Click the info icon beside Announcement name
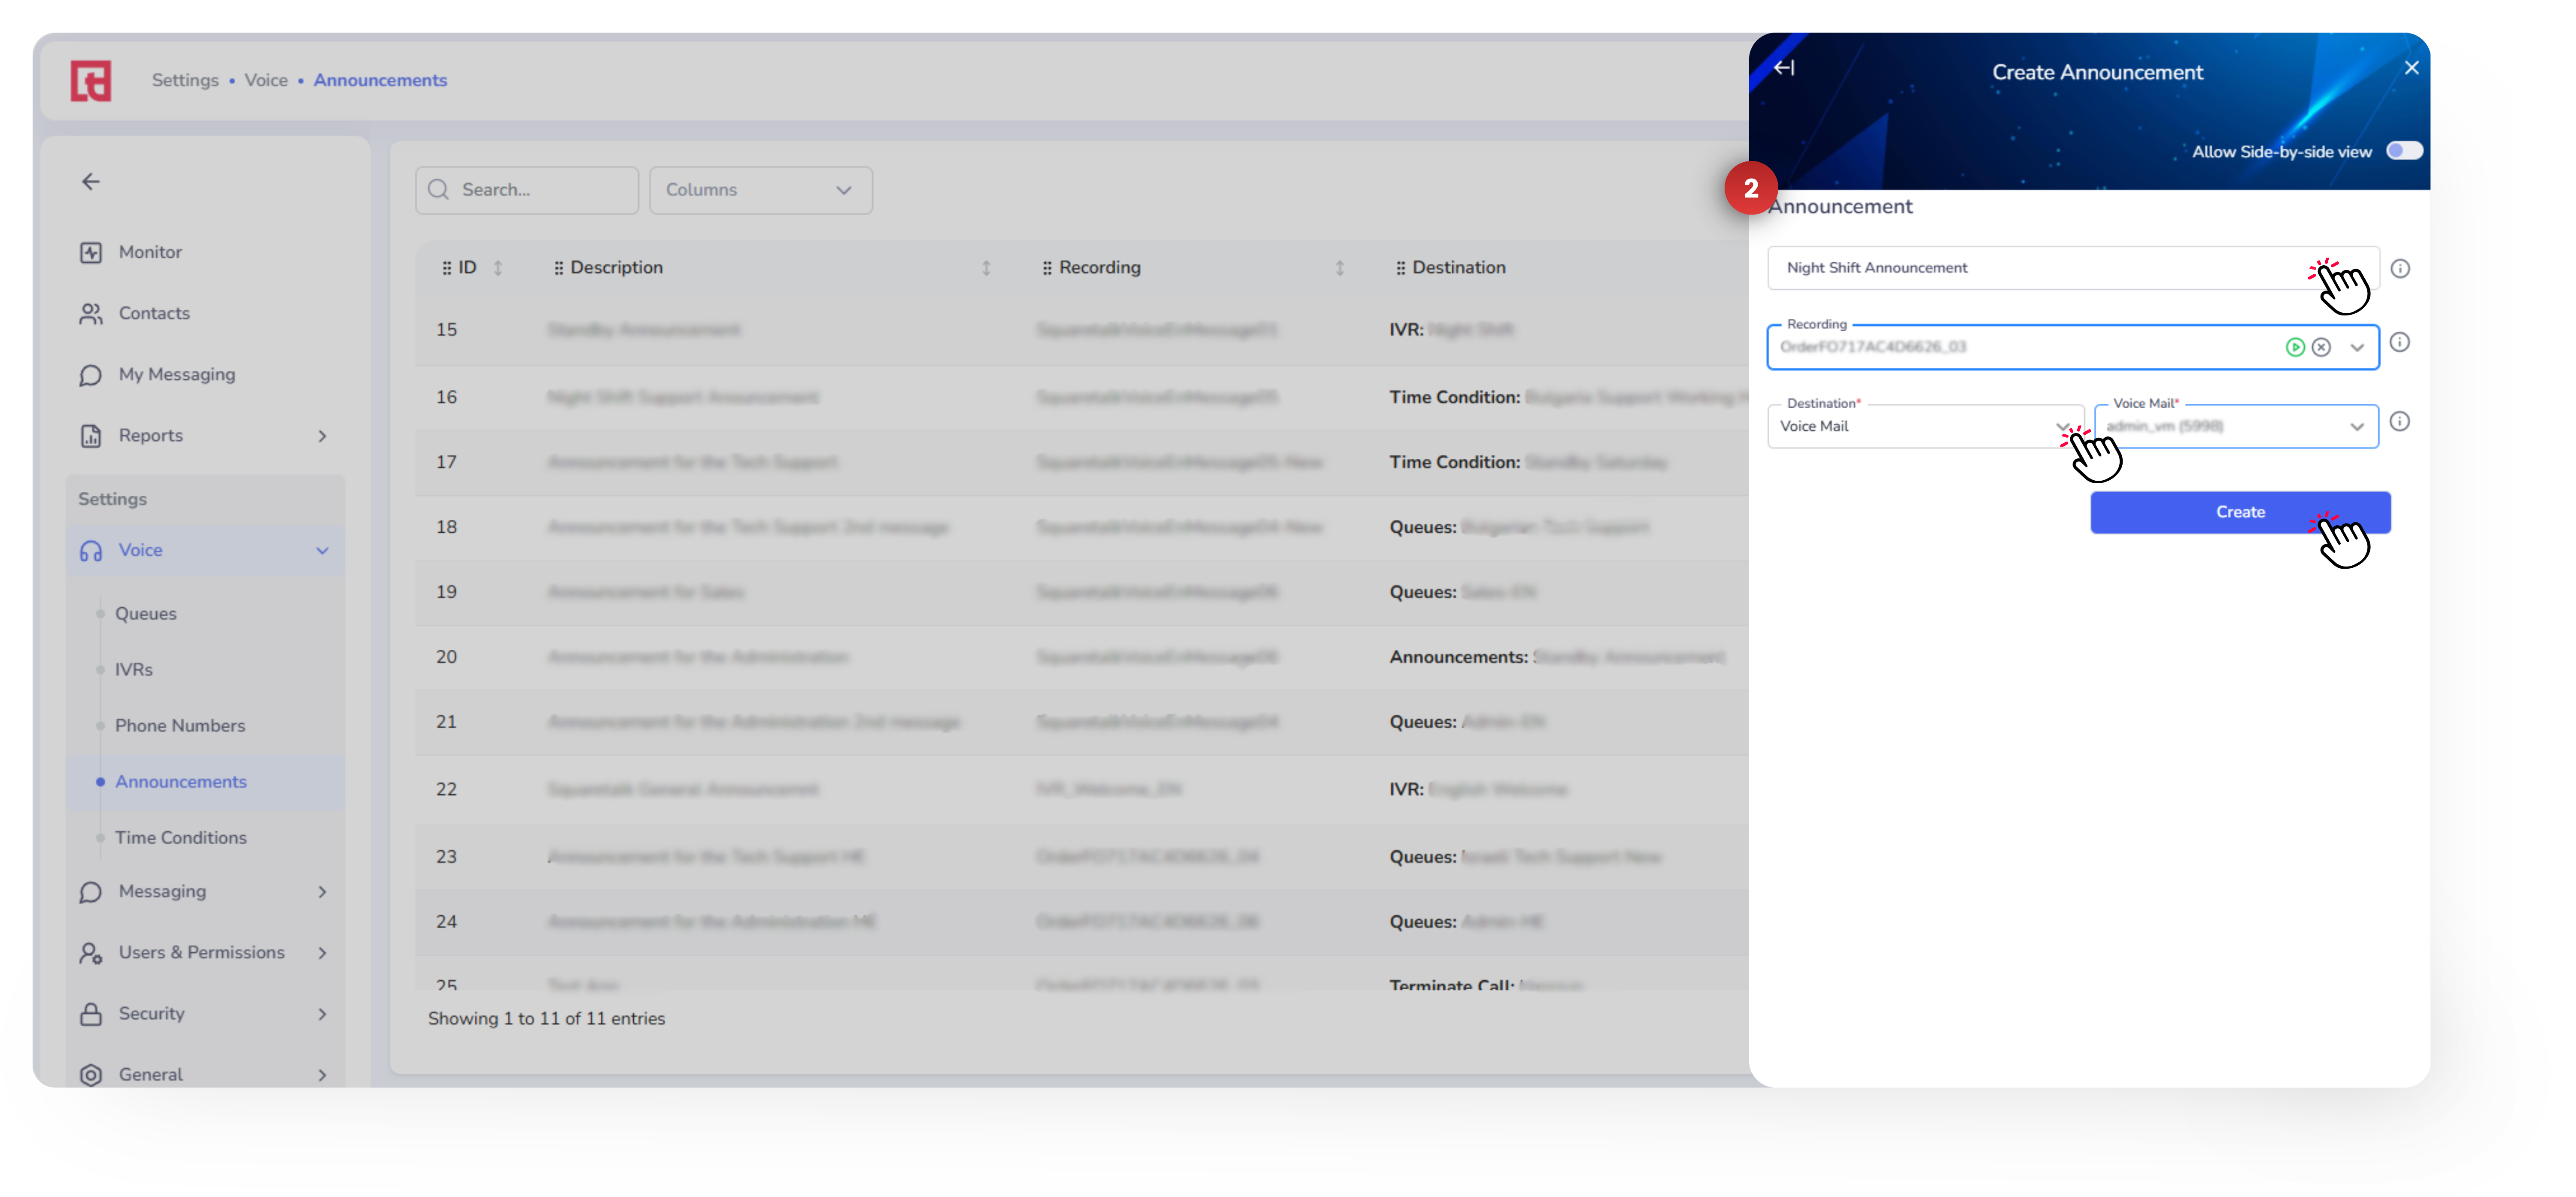 (2399, 268)
